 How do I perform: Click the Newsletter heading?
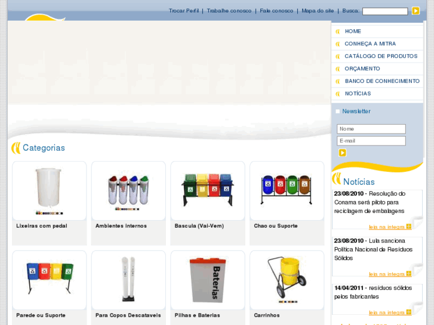[356, 111]
